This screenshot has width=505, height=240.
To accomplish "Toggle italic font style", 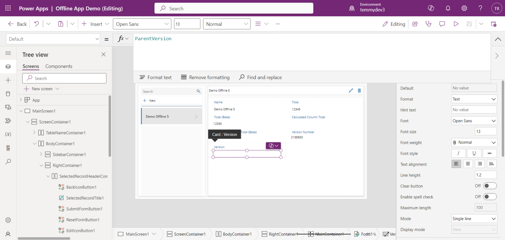I will [458, 153].
